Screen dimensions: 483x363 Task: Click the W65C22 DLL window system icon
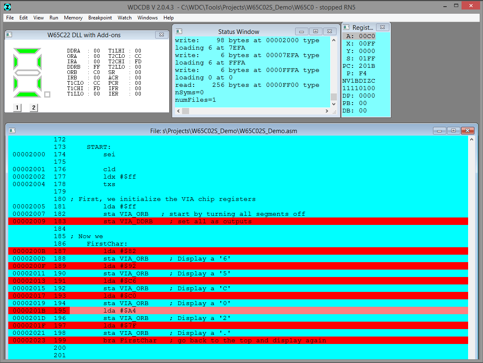pos(9,35)
